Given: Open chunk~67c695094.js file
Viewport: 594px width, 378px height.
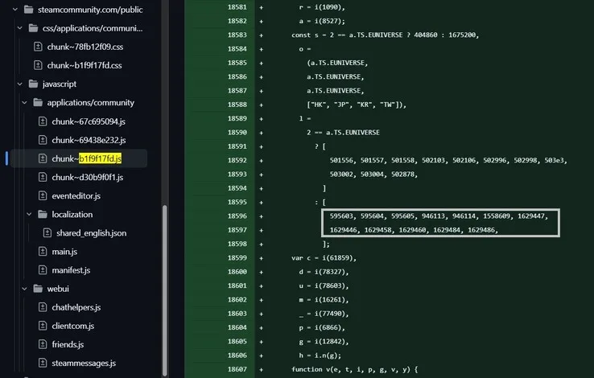Looking at the screenshot, I should coord(89,121).
